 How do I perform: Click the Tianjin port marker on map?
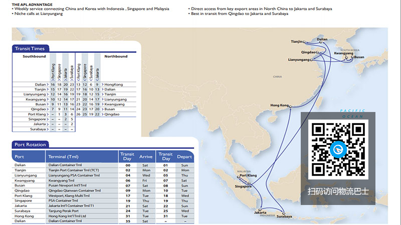click(305, 41)
